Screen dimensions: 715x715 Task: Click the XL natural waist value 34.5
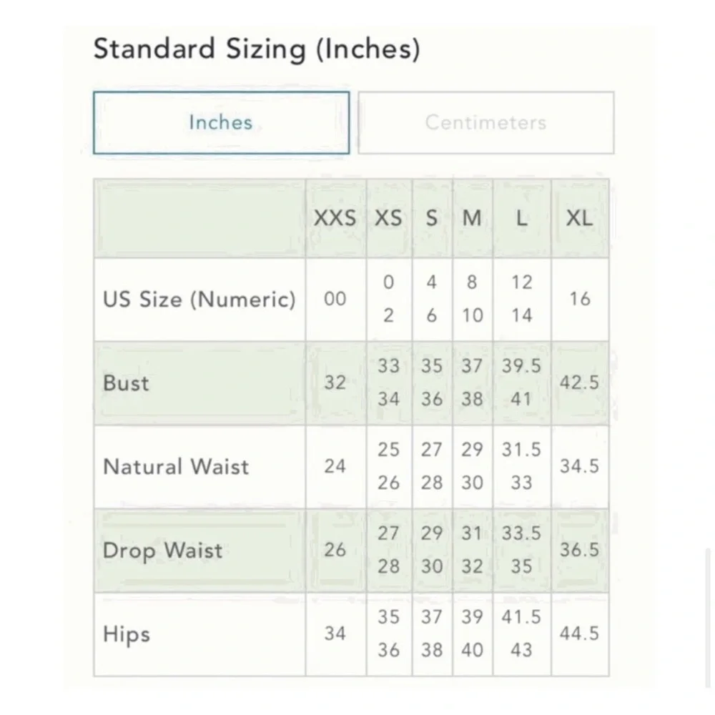tap(579, 467)
